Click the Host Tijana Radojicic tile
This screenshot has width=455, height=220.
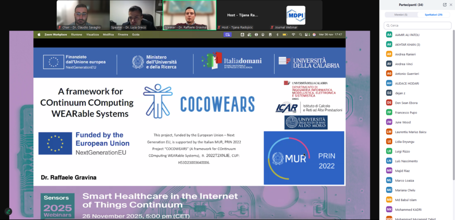tap(243, 15)
